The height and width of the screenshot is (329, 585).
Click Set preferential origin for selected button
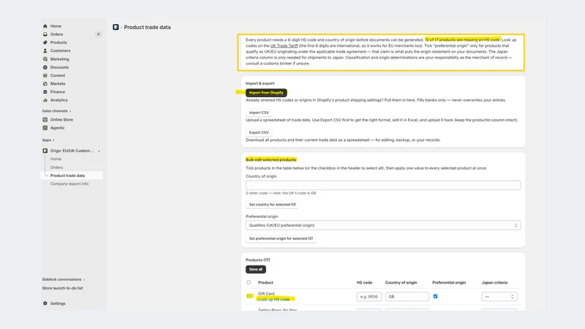[x=281, y=238]
